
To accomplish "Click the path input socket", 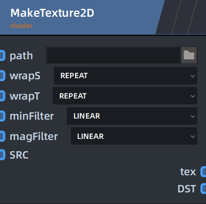I will (3, 56).
